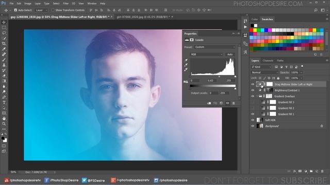
Task: Select the Lasso tool
Action: tap(4, 33)
